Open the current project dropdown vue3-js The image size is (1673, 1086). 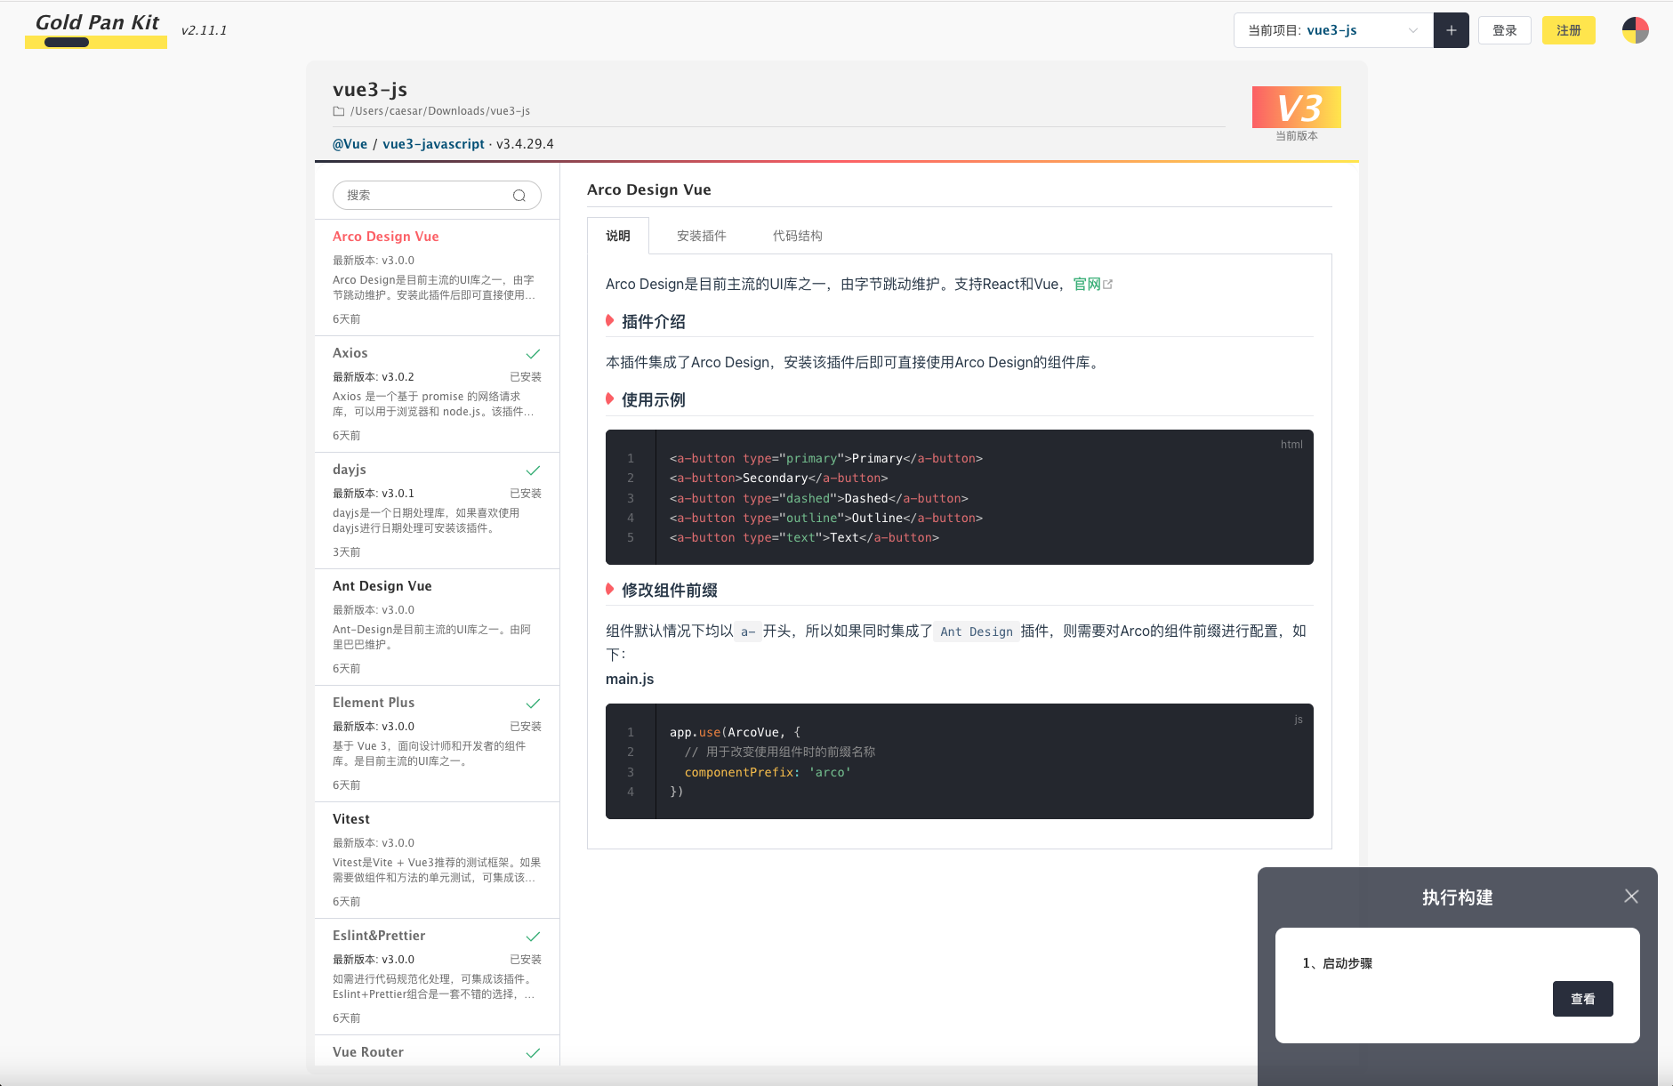click(1333, 30)
